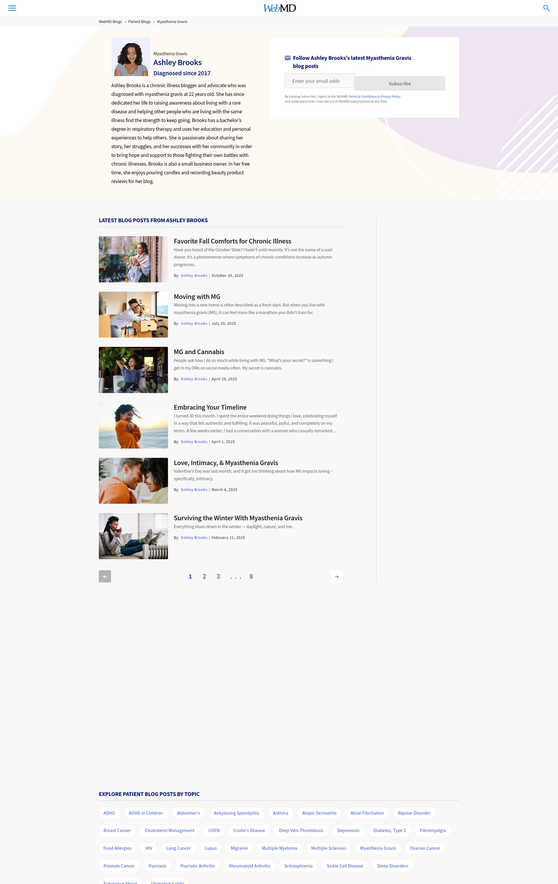Select ADHD topic pill

point(109,813)
